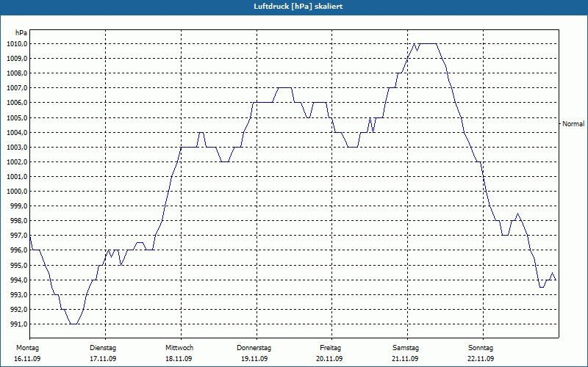The image size is (588, 367).
Task: Click the 'hPa' unit label
Action: [x=21, y=33]
